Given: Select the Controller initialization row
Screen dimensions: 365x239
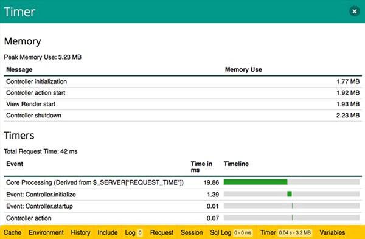Looking at the screenshot, I should tap(182, 81).
